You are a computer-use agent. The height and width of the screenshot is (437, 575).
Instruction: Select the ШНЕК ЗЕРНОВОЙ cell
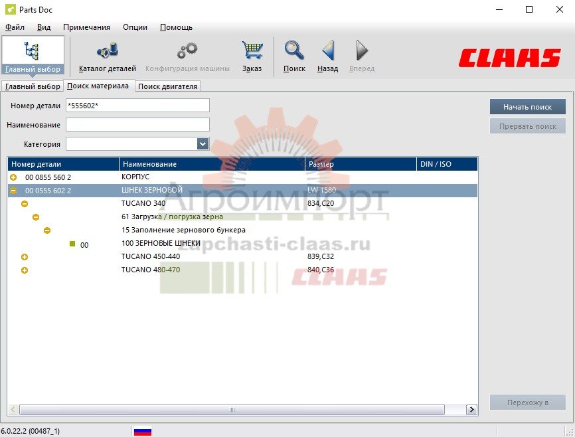[x=152, y=190]
